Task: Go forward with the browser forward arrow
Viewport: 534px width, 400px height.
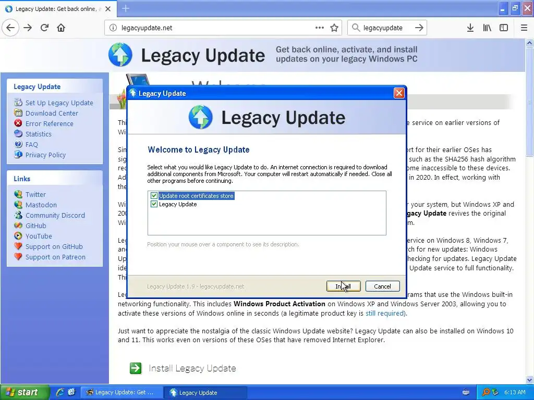Action: coord(28,28)
